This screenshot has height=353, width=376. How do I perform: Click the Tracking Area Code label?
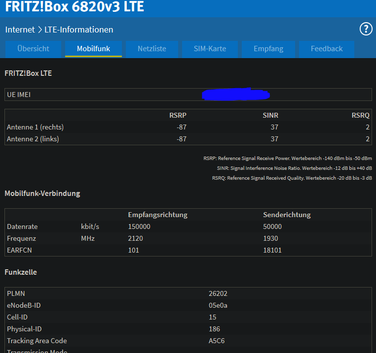point(37,341)
